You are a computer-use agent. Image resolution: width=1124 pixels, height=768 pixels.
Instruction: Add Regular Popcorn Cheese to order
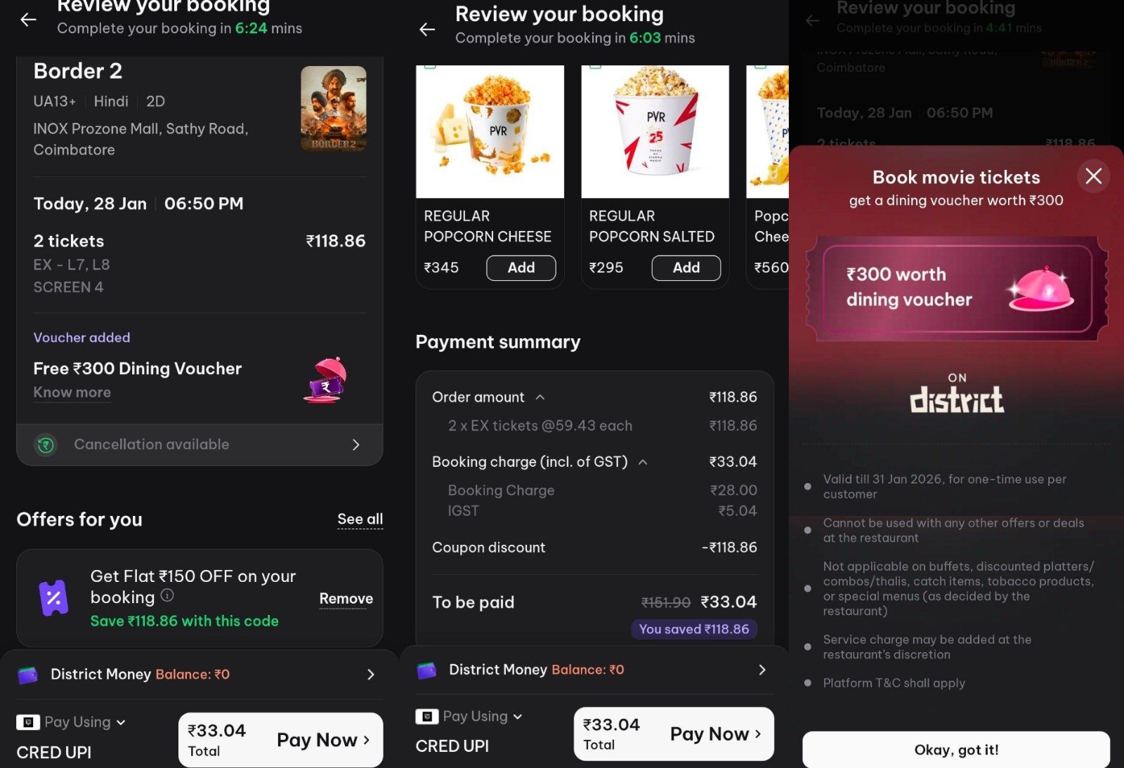(x=521, y=267)
